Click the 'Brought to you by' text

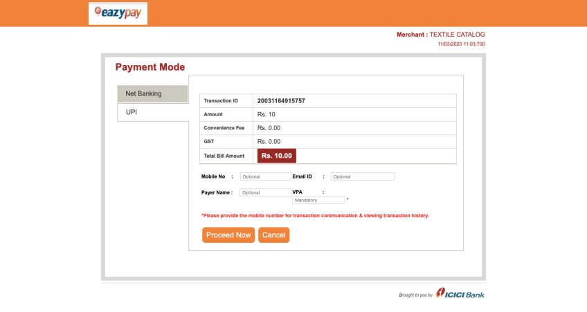[x=415, y=295]
